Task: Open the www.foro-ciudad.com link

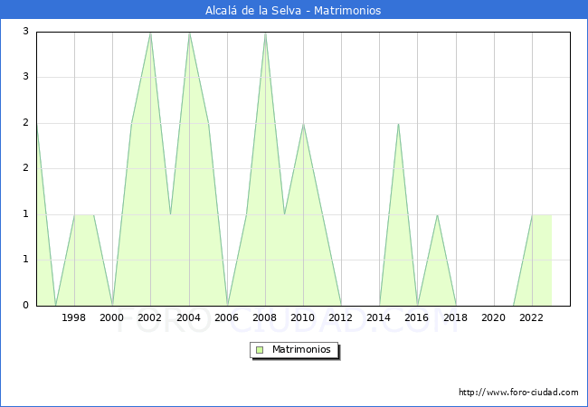Action: click(x=518, y=393)
